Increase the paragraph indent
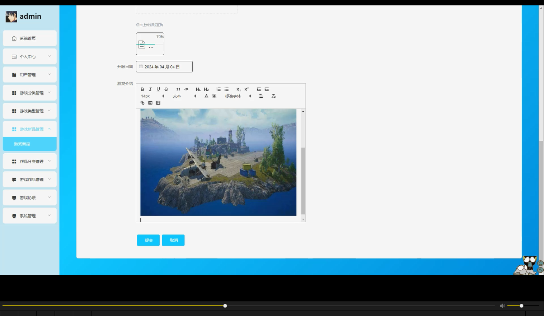This screenshot has width=544, height=316. [267, 89]
